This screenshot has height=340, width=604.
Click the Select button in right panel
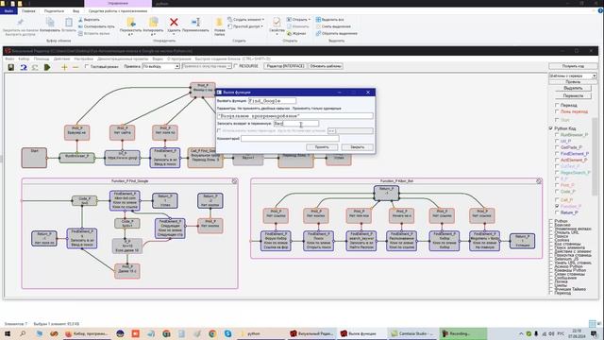click(573, 88)
